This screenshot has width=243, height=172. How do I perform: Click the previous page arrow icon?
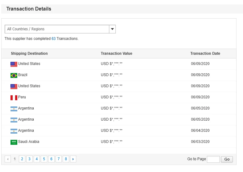8,159
